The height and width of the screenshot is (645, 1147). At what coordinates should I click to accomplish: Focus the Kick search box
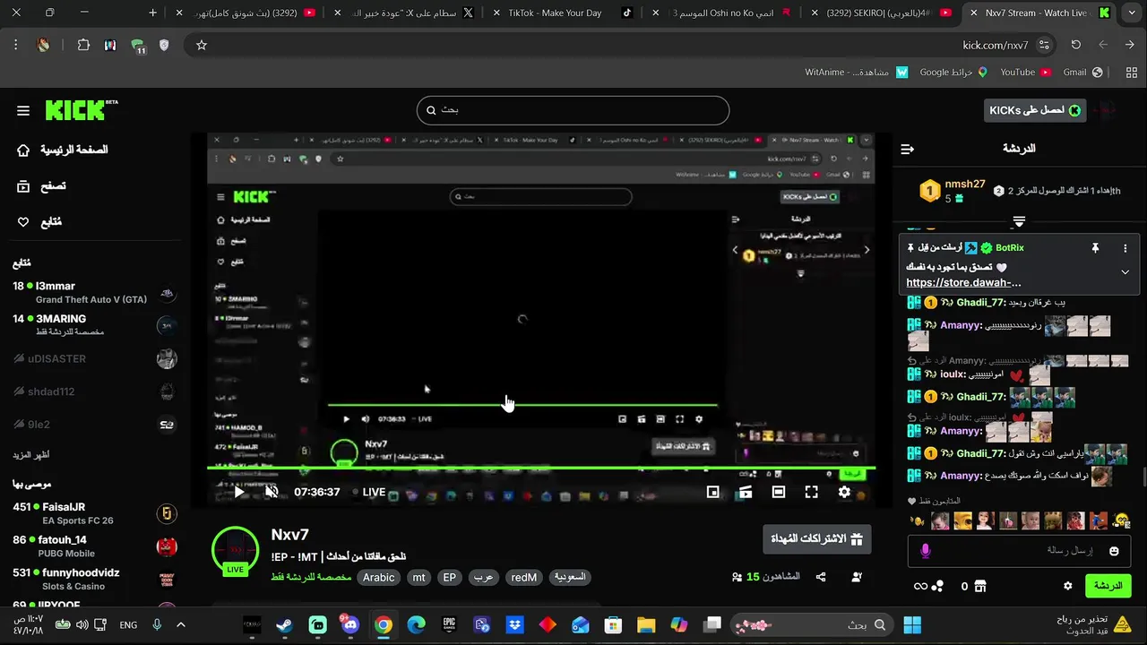point(573,110)
